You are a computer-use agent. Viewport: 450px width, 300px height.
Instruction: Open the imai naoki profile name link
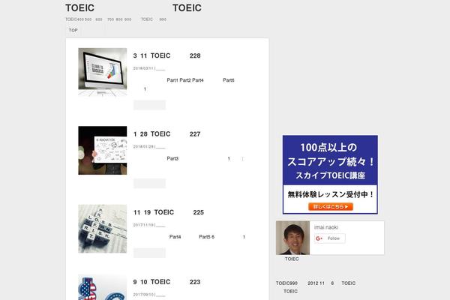pyautogui.click(x=326, y=227)
